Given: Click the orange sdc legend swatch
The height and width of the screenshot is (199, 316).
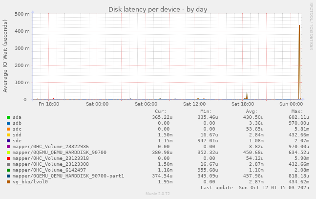Looking at the screenshot, I should (x=8, y=129).
